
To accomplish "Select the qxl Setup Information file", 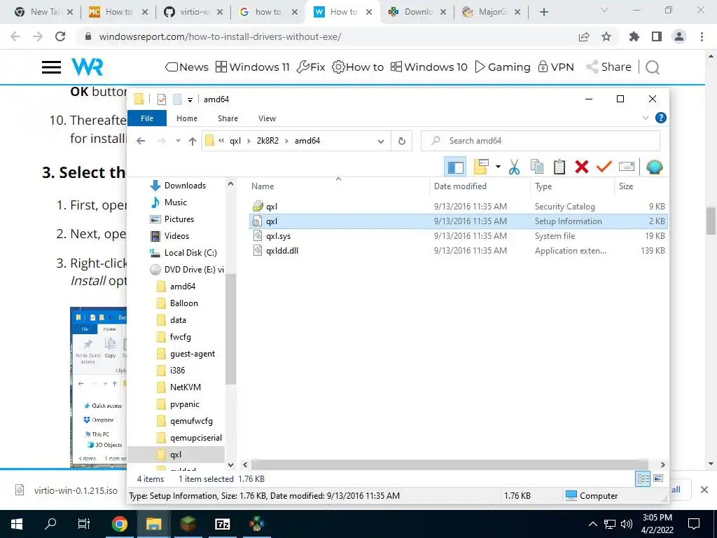I will point(458,221).
